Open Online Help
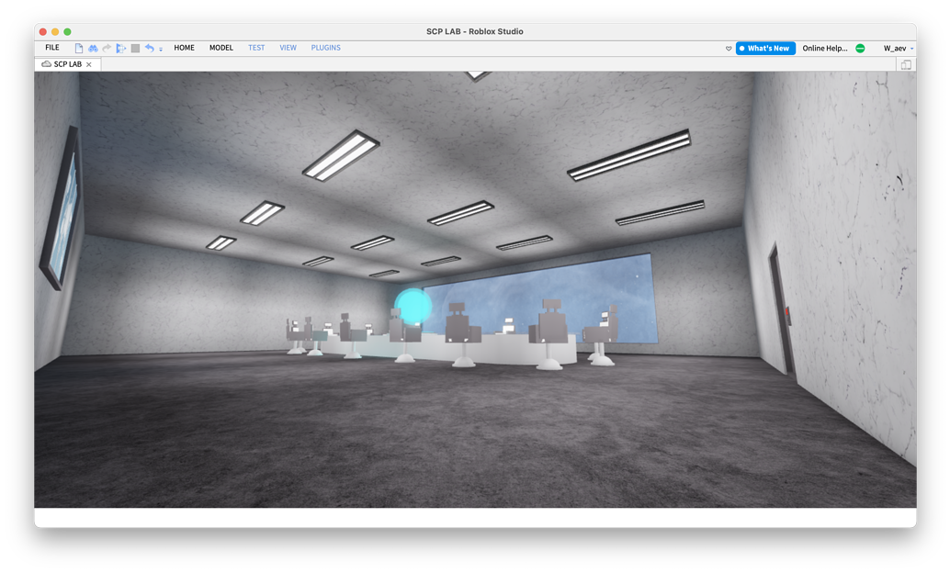Viewport: 950px width, 573px height. click(x=823, y=48)
